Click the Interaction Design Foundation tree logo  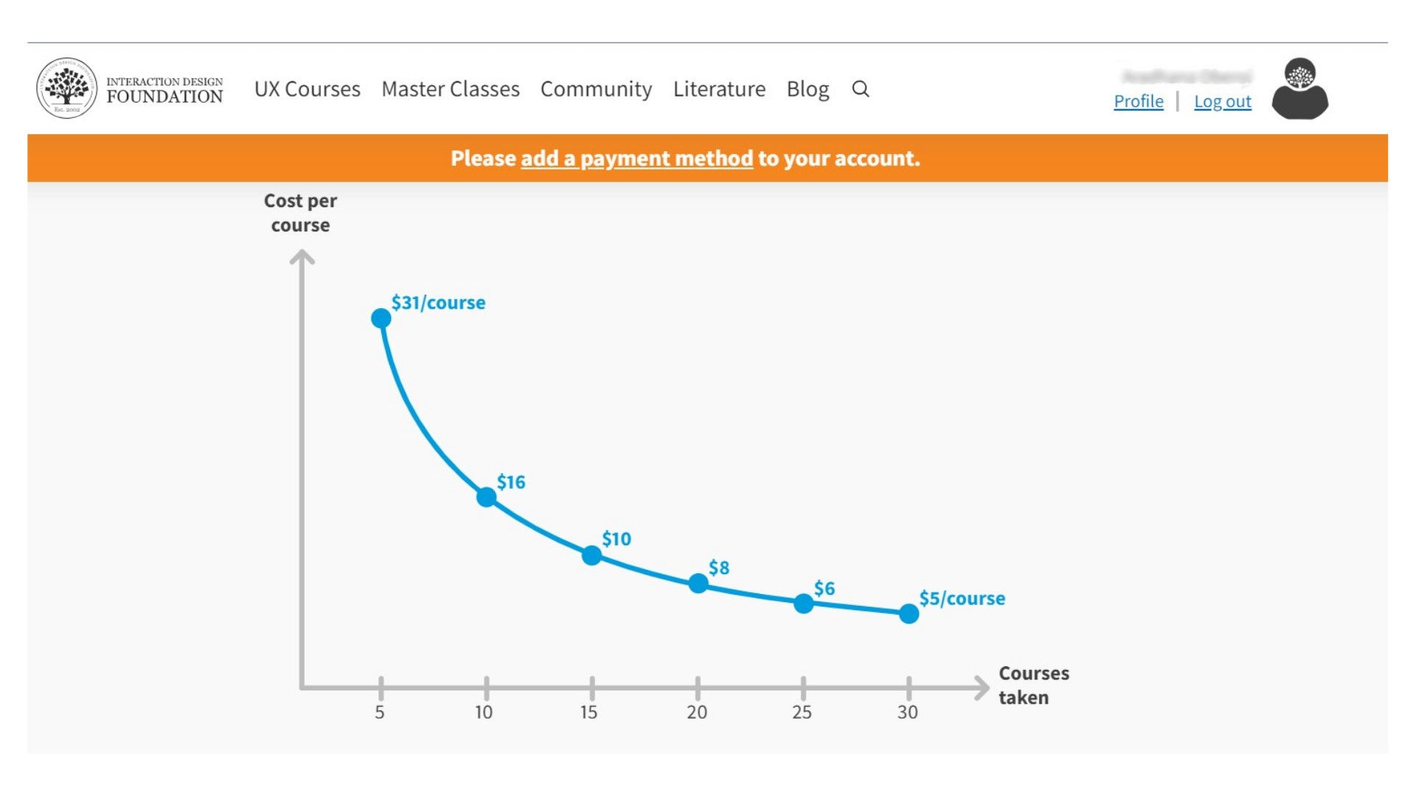coord(66,88)
